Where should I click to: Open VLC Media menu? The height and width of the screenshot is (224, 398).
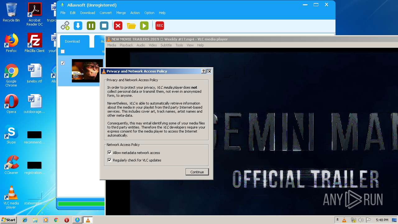coord(112,45)
